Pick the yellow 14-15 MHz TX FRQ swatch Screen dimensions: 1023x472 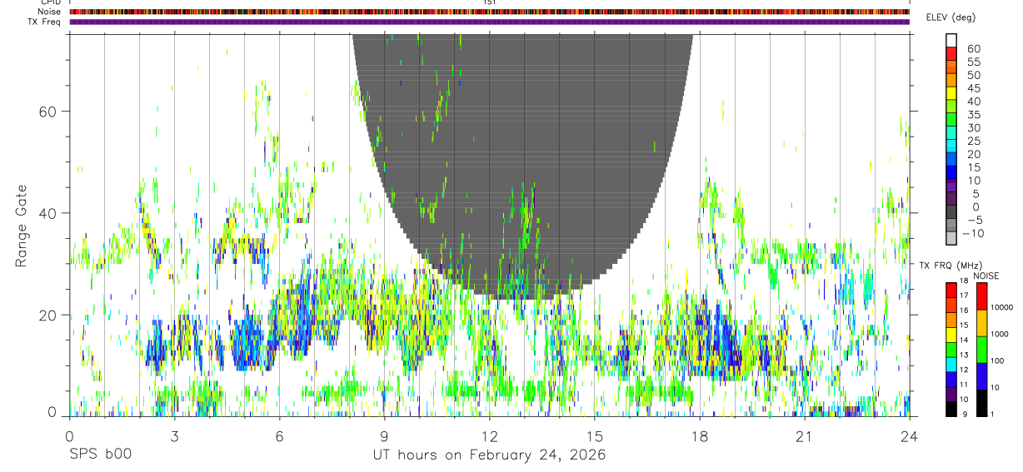tap(951, 334)
